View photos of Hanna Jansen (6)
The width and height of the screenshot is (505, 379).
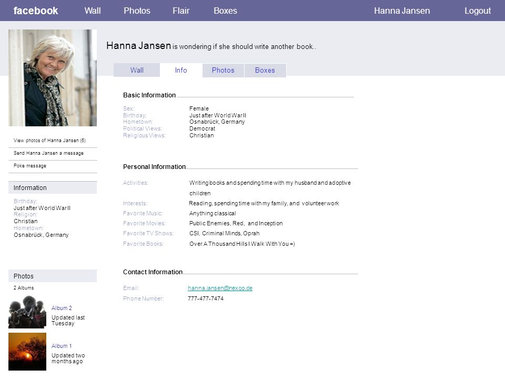[x=49, y=141]
